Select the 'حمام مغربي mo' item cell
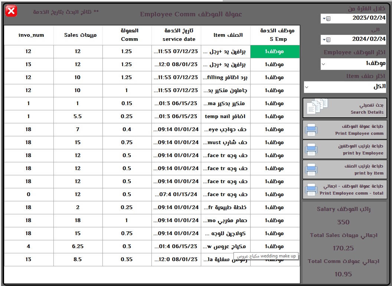The image size is (392, 286). click(x=226, y=221)
